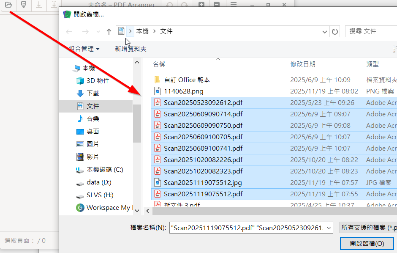This screenshot has width=397, height=253.
Task: Select Scan20251119075512.jpg file
Action: point(203,182)
